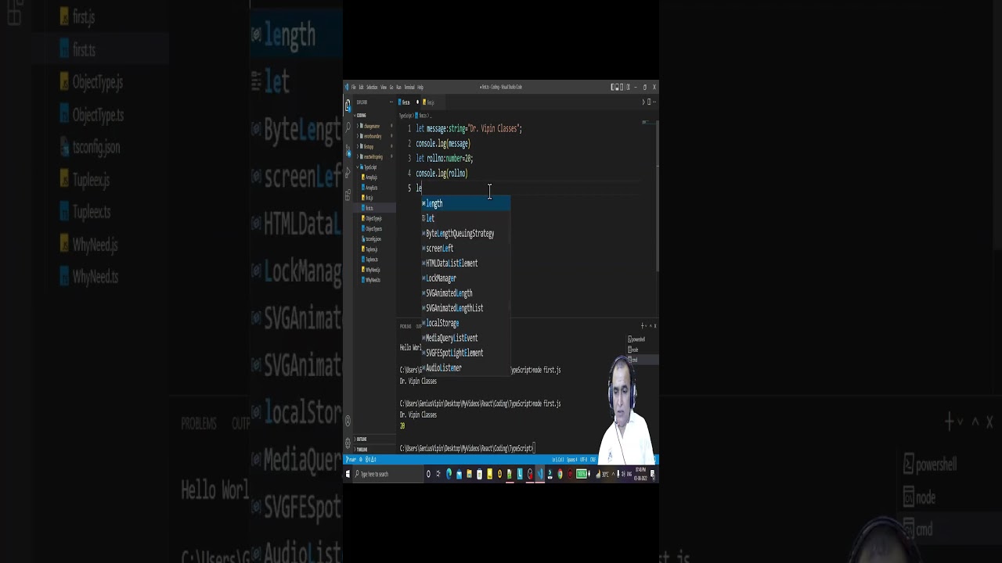Open editor More Actions ellipsis
This screenshot has width=1002, height=563.
(654, 102)
